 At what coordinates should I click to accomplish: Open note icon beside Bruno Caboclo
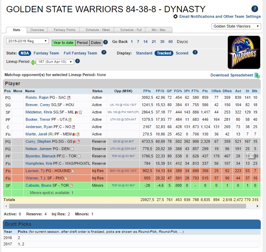[71, 186]
